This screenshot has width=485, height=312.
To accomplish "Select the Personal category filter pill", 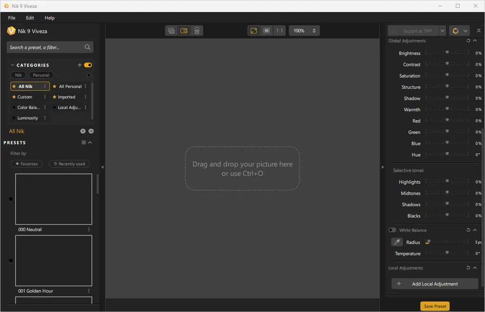I will [x=41, y=75].
